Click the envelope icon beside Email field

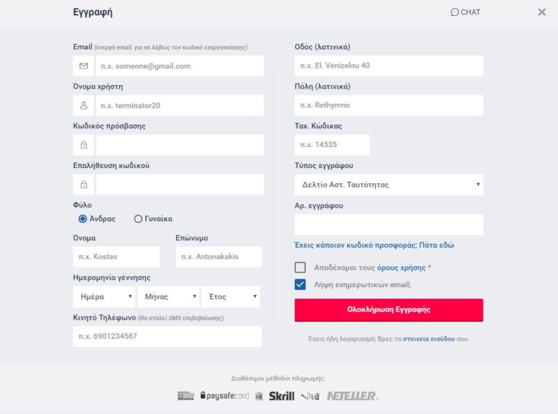tap(84, 66)
